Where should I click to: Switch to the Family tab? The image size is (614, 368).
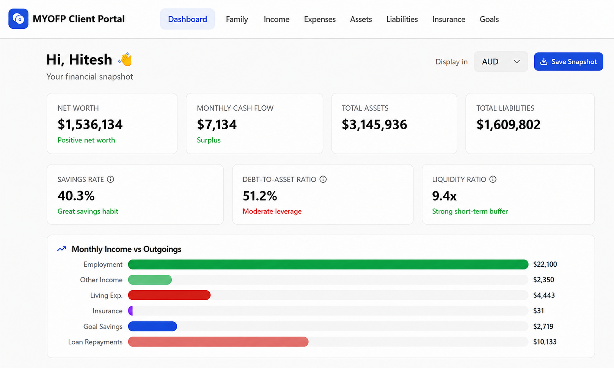pyautogui.click(x=237, y=19)
